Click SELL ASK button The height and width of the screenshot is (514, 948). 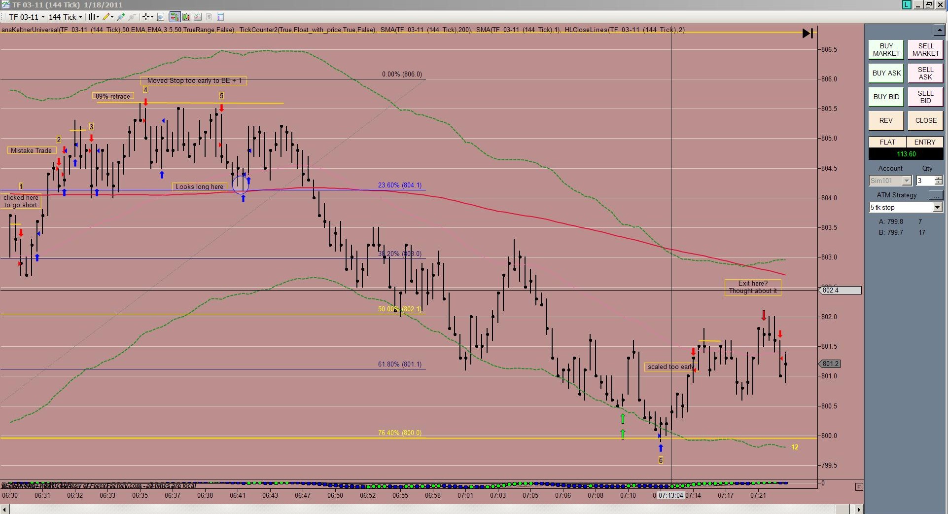(x=925, y=73)
